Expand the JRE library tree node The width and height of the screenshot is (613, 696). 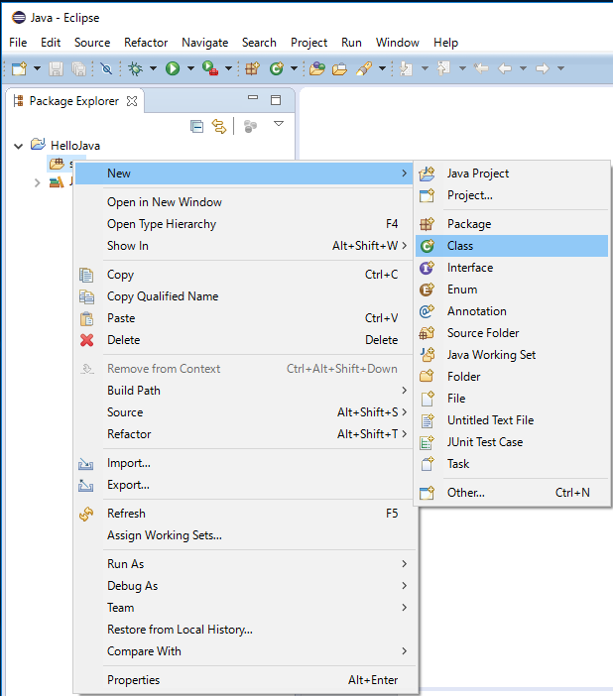[38, 182]
